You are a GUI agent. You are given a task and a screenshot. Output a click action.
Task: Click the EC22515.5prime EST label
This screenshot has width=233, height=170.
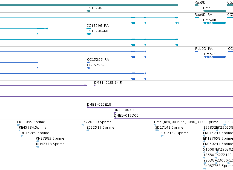pyautogui.click(x=100, y=128)
